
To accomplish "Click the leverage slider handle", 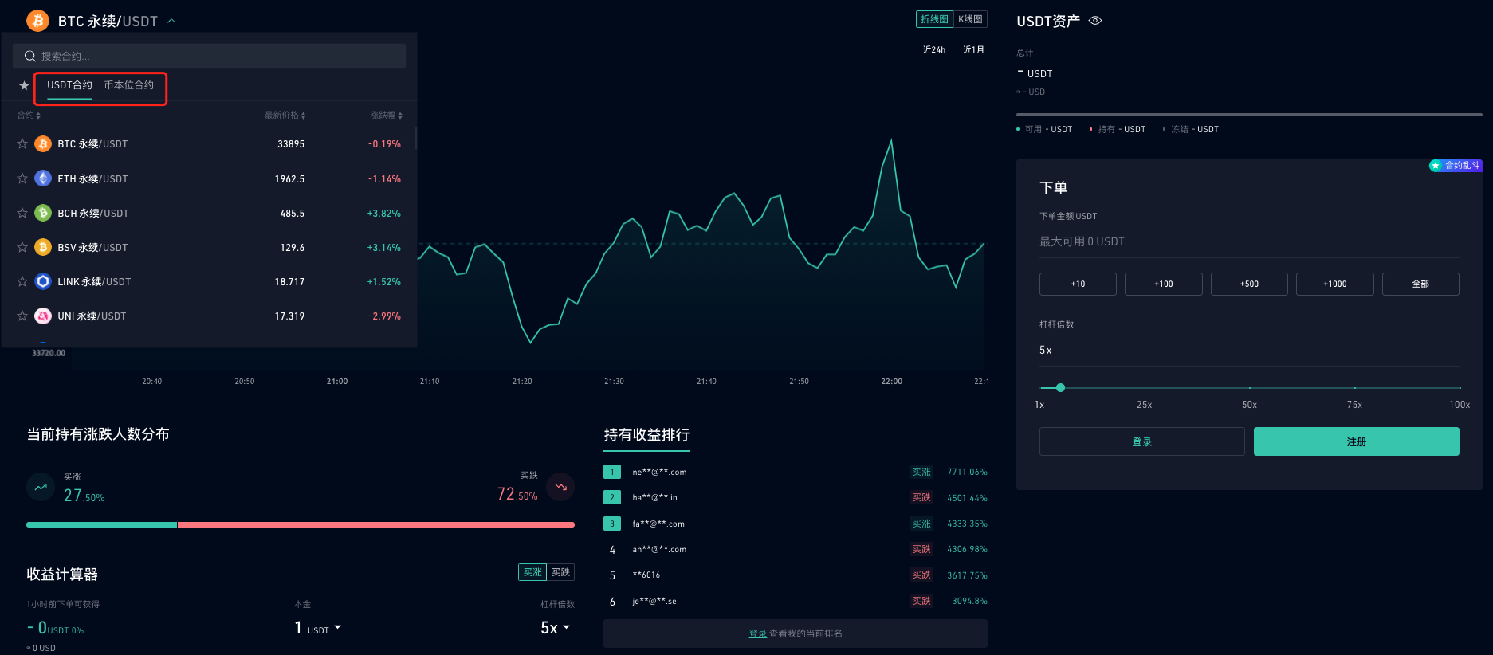I will click(x=1060, y=388).
